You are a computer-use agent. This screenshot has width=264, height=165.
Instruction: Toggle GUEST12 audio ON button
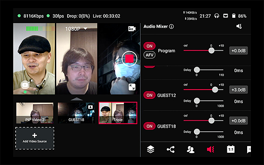(x=150, y=95)
